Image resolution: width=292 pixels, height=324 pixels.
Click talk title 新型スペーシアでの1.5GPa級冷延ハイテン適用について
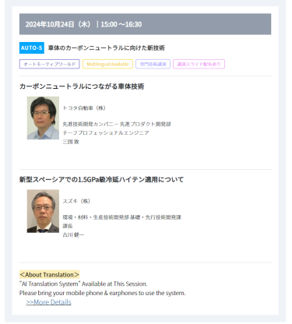pos(101,179)
